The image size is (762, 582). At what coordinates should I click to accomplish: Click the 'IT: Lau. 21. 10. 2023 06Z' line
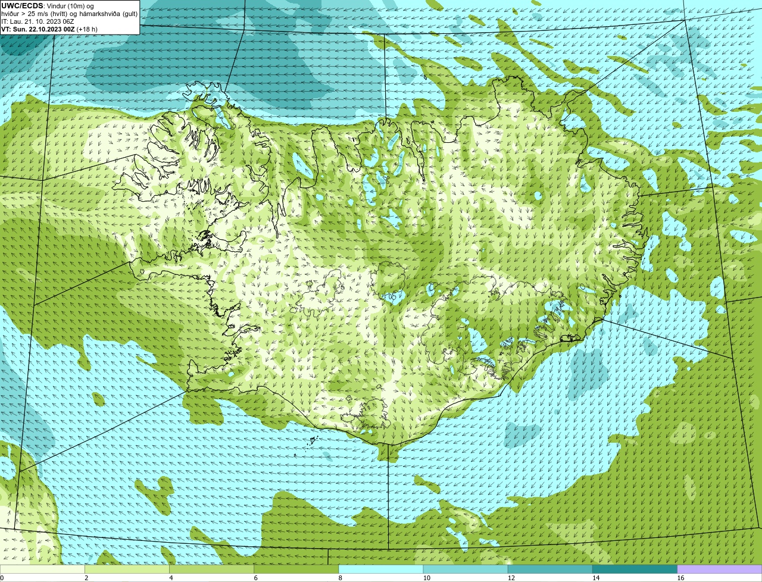pos(38,21)
